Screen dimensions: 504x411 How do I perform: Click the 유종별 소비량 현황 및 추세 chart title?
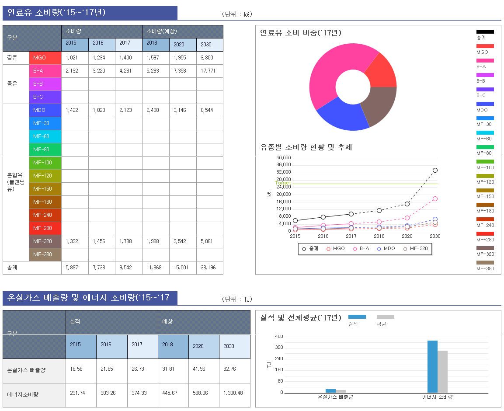coord(306,147)
